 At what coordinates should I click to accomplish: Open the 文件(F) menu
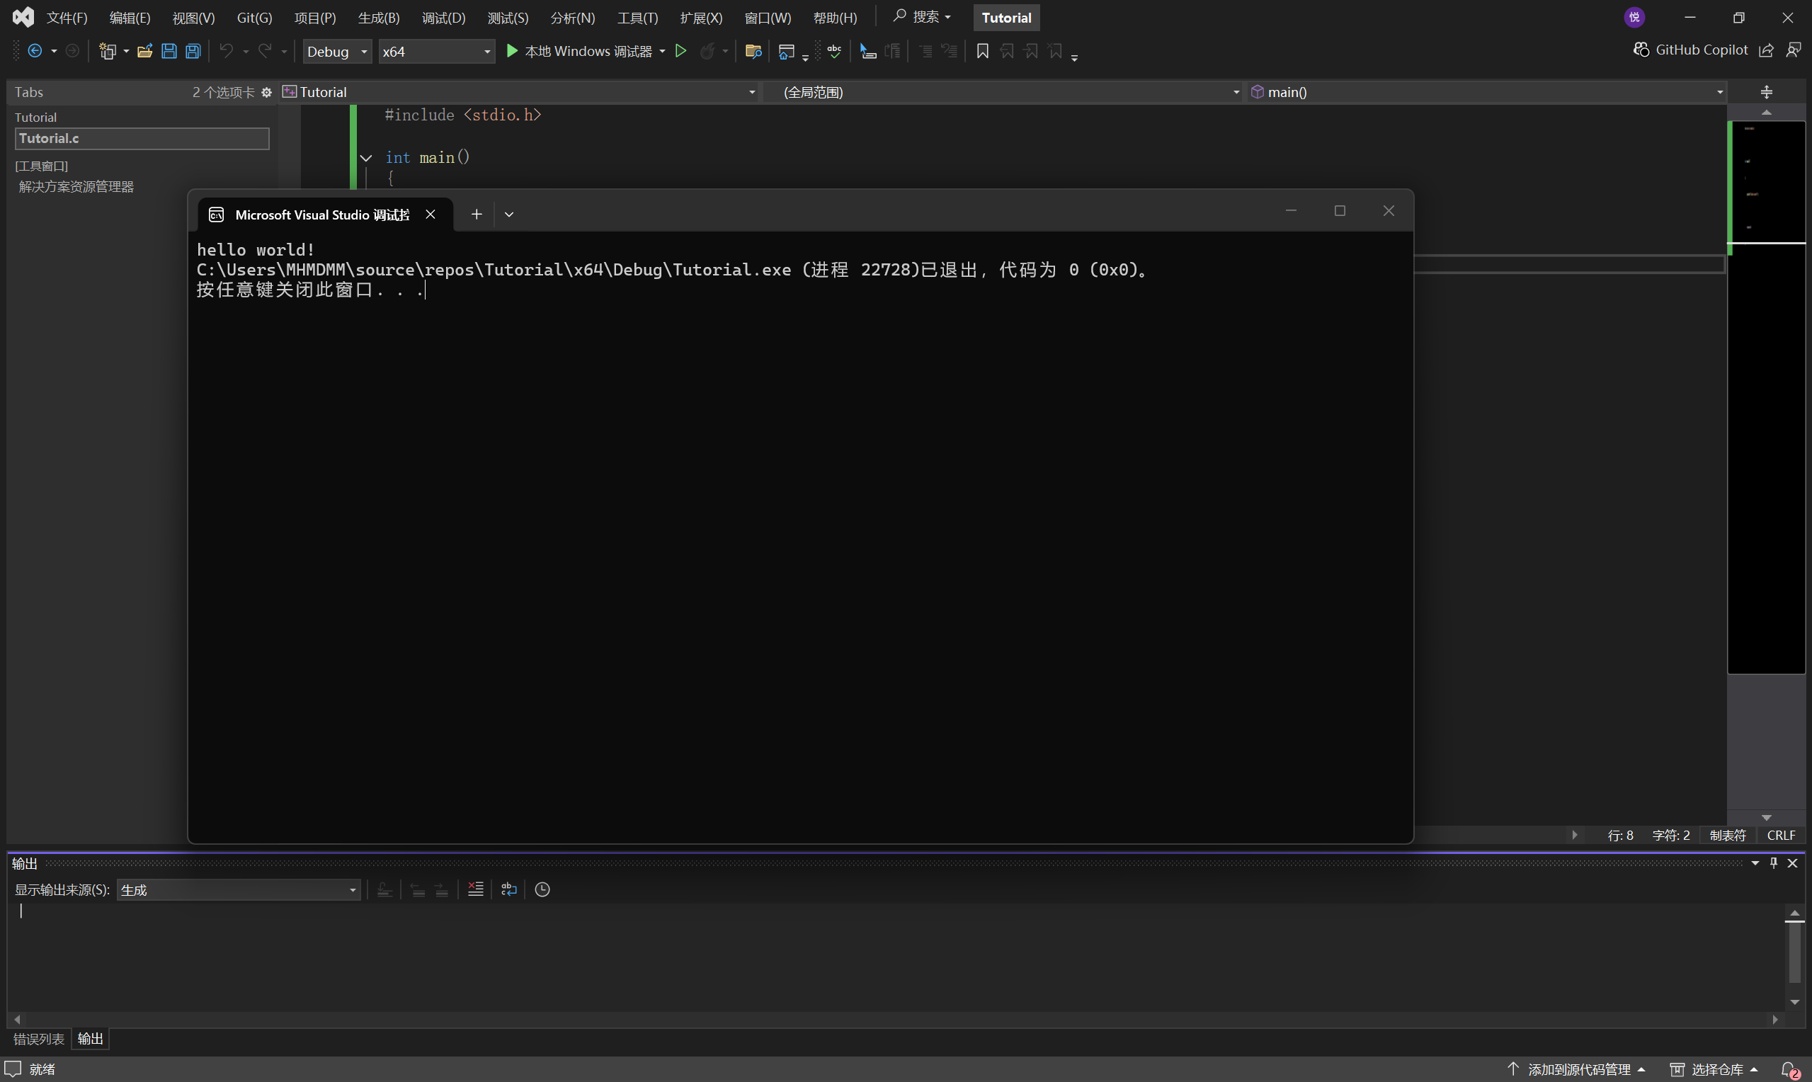pyautogui.click(x=67, y=18)
